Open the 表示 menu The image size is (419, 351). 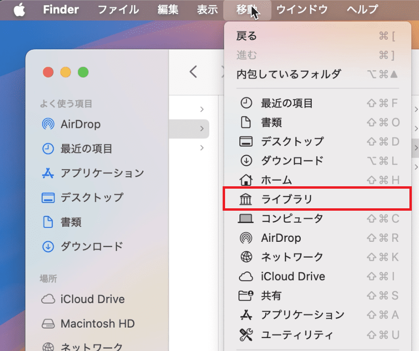(207, 10)
